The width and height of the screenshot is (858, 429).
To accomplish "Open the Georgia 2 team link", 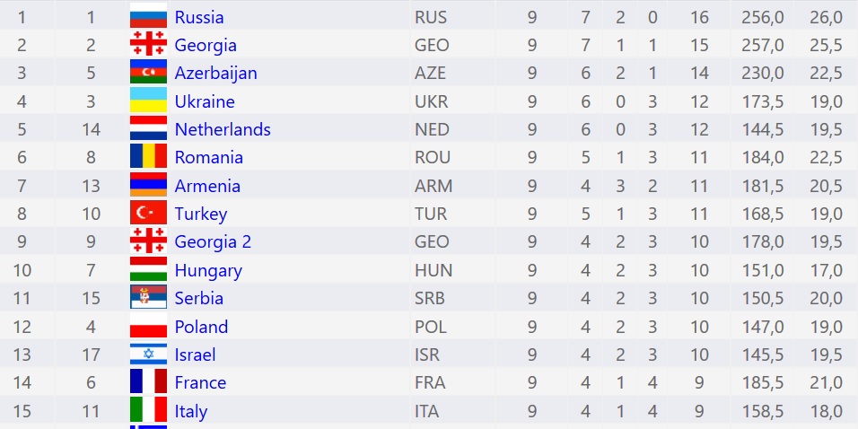I will coord(213,241).
